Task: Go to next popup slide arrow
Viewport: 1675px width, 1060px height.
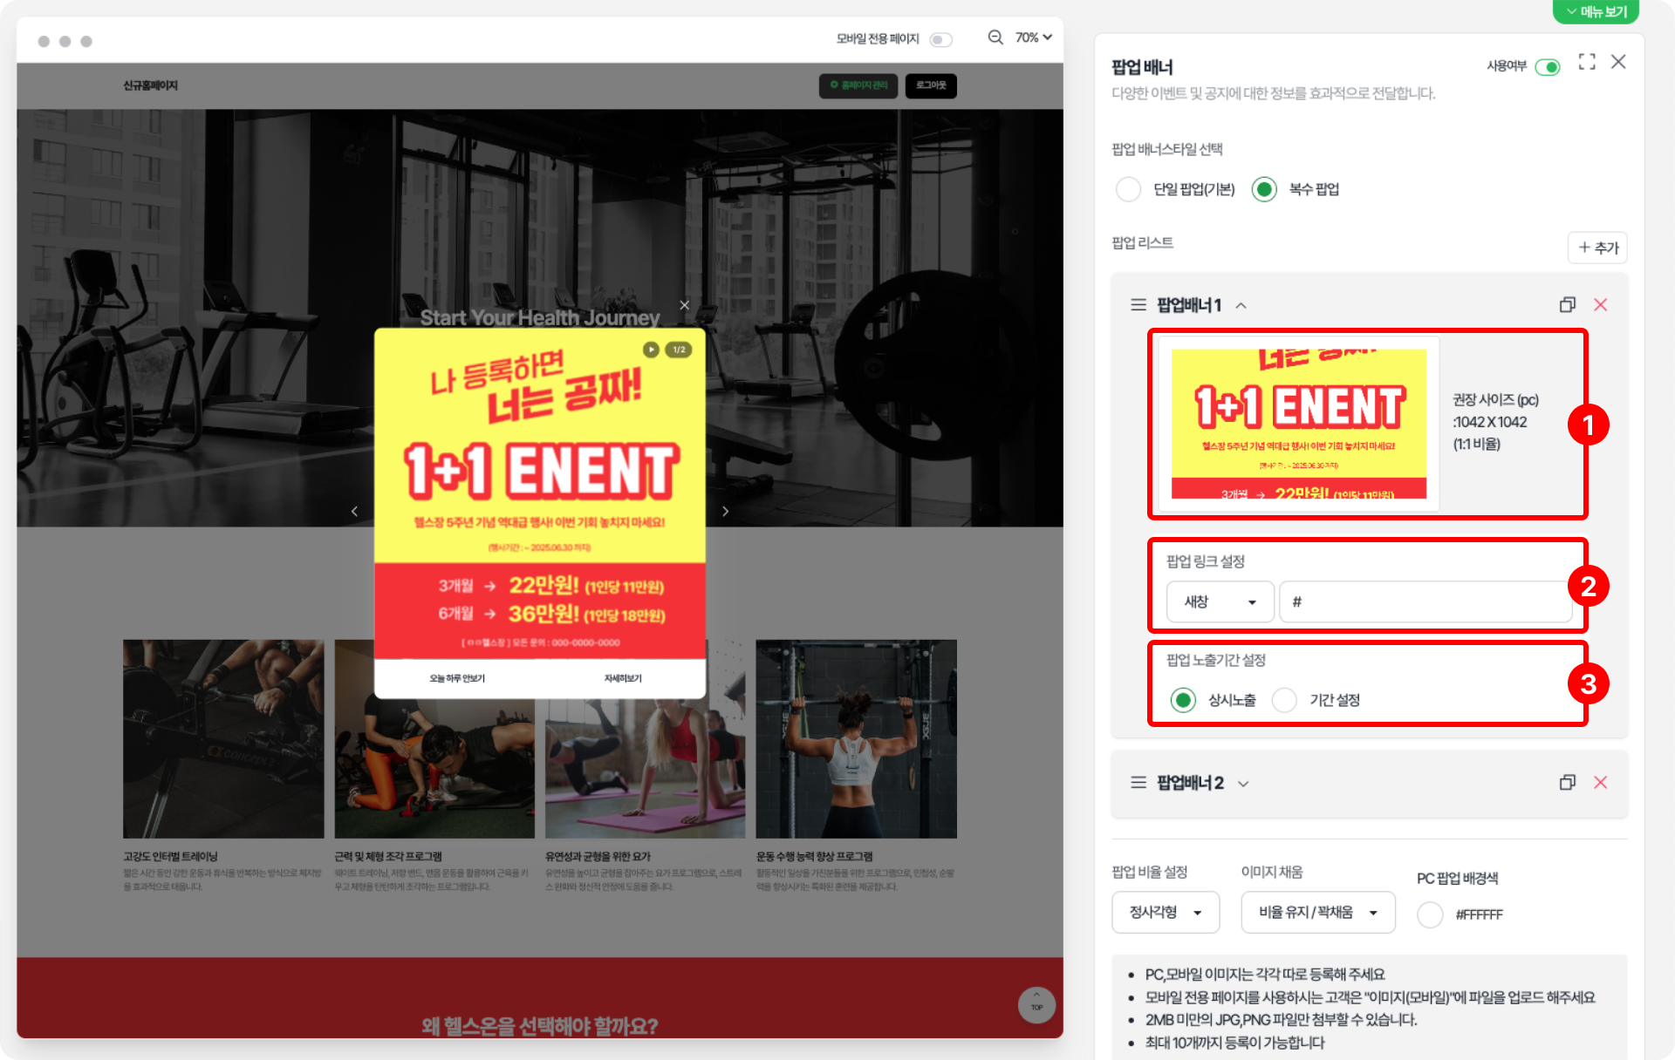Action: 725,512
